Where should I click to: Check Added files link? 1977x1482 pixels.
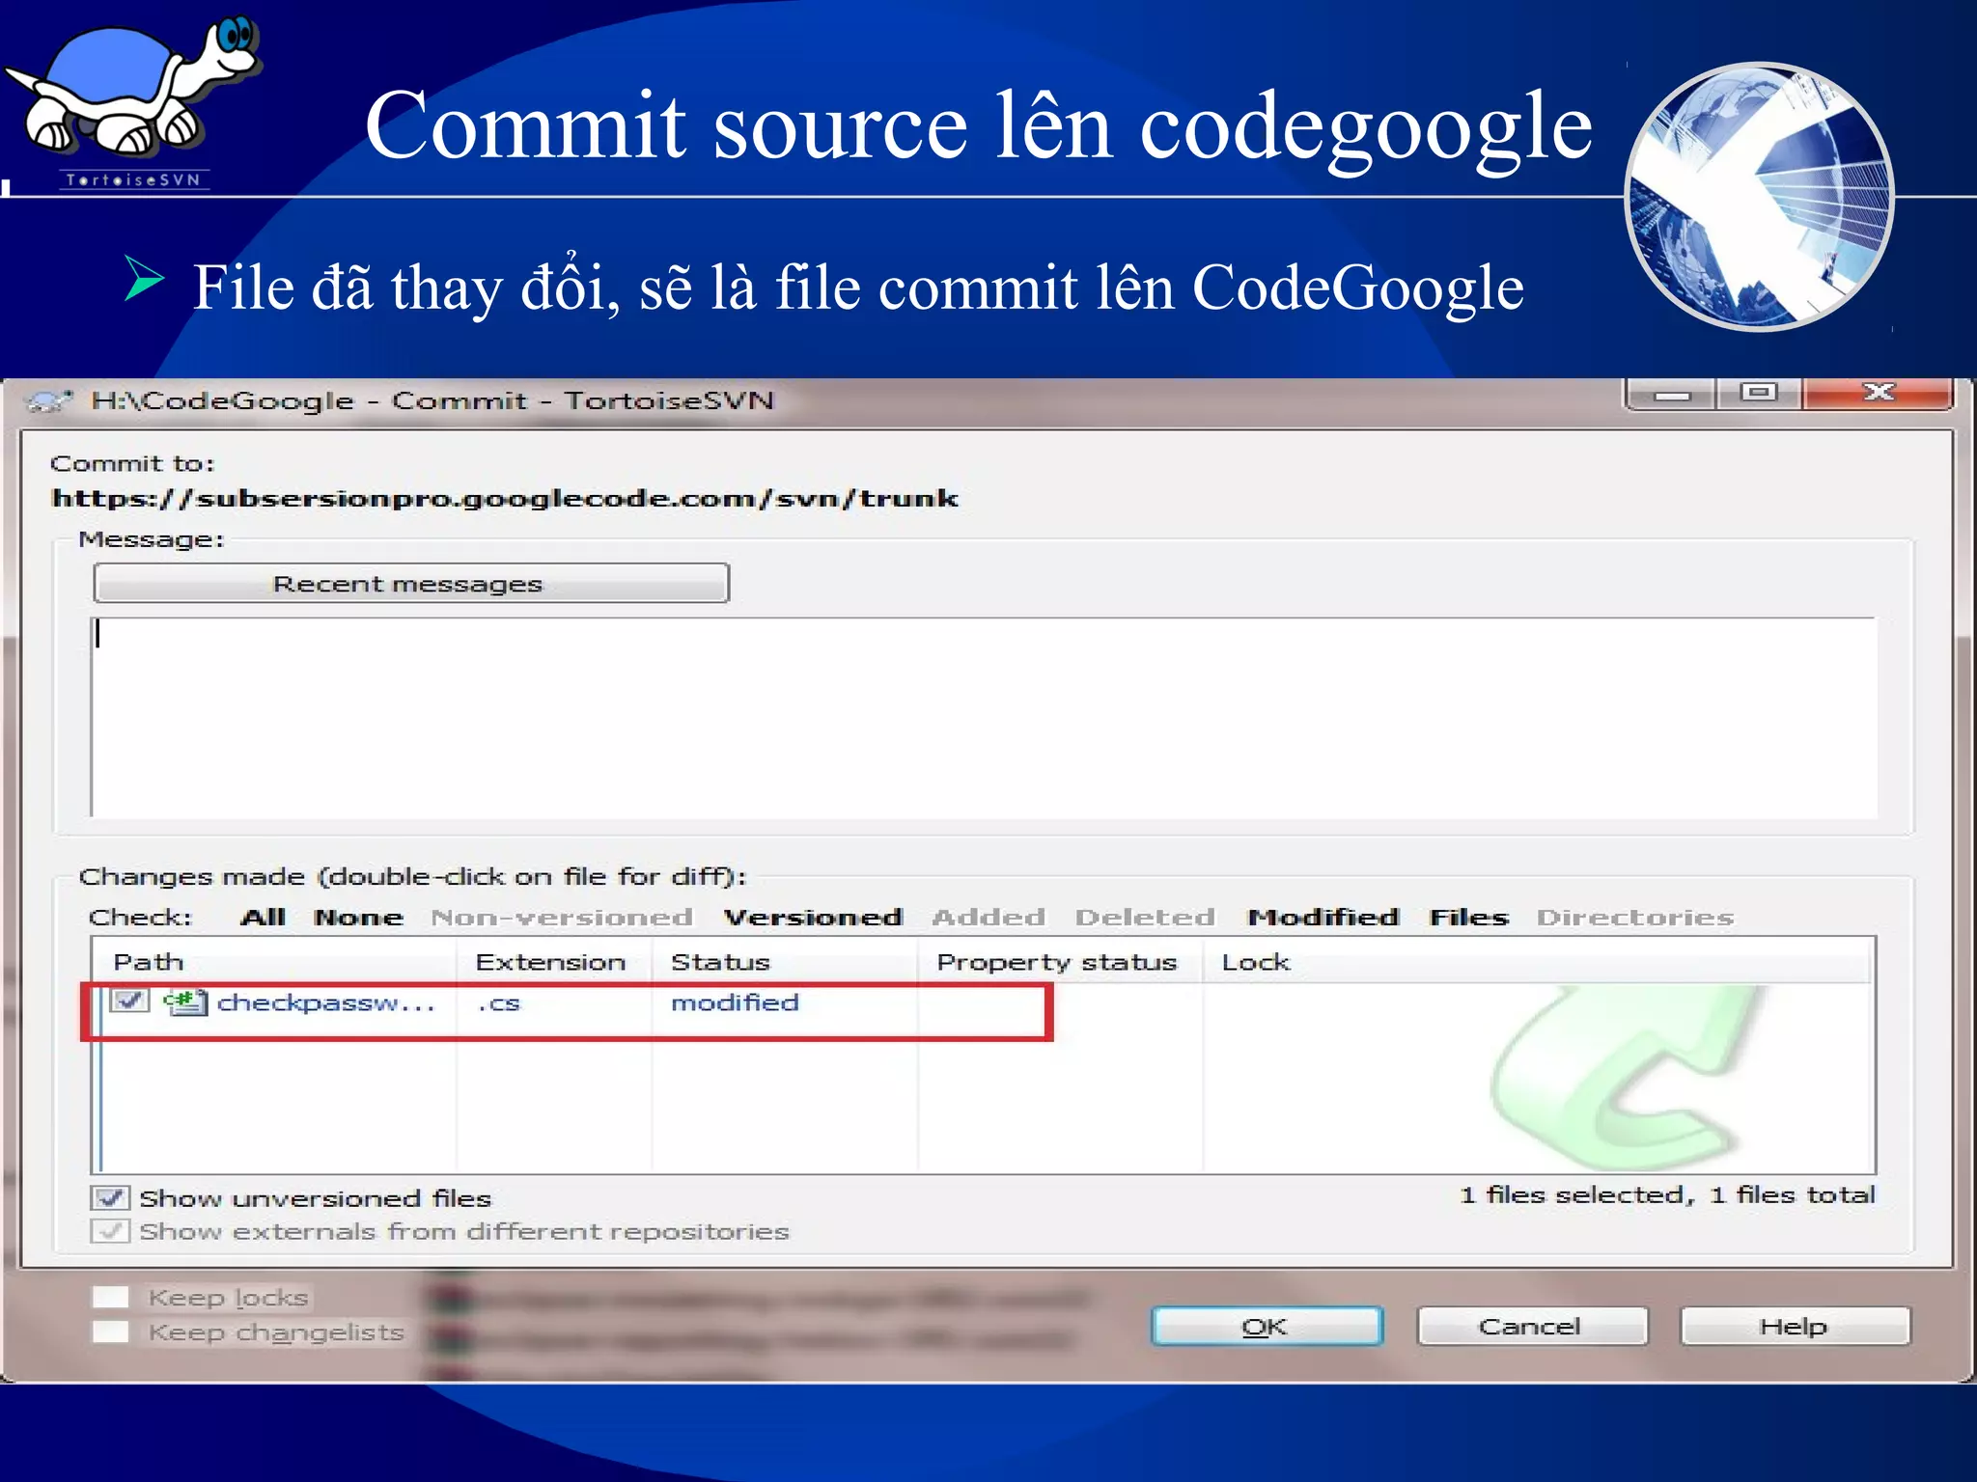pos(988,917)
